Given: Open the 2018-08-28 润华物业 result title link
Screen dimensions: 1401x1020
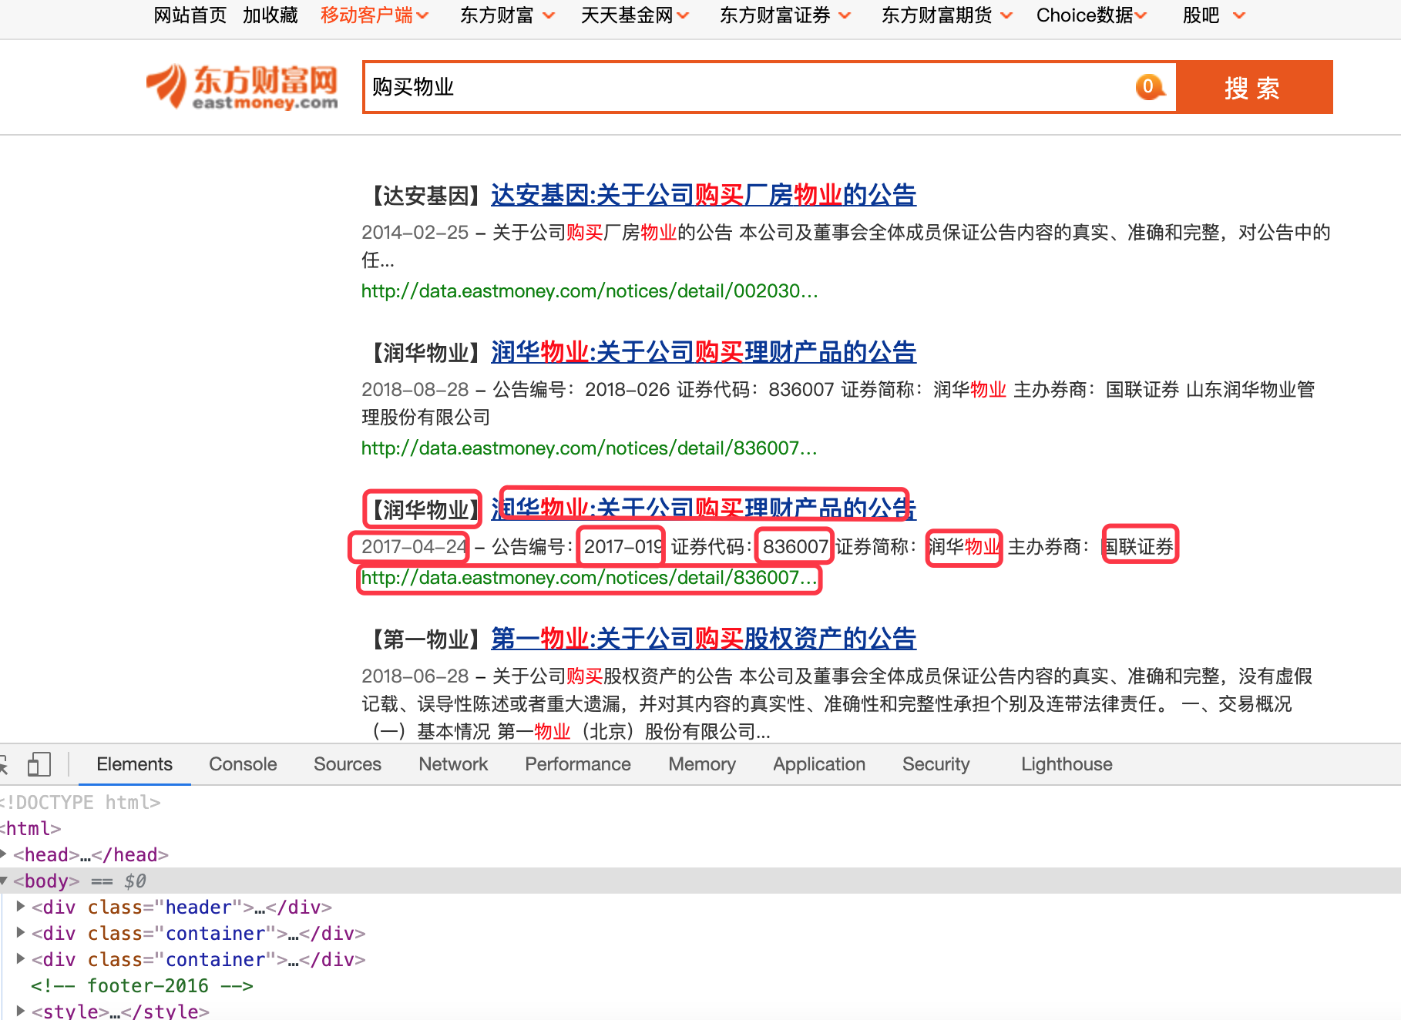Looking at the screenshot, I should coord(704,352).
